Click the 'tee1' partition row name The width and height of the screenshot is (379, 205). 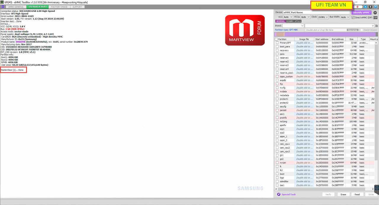[282, 185]
